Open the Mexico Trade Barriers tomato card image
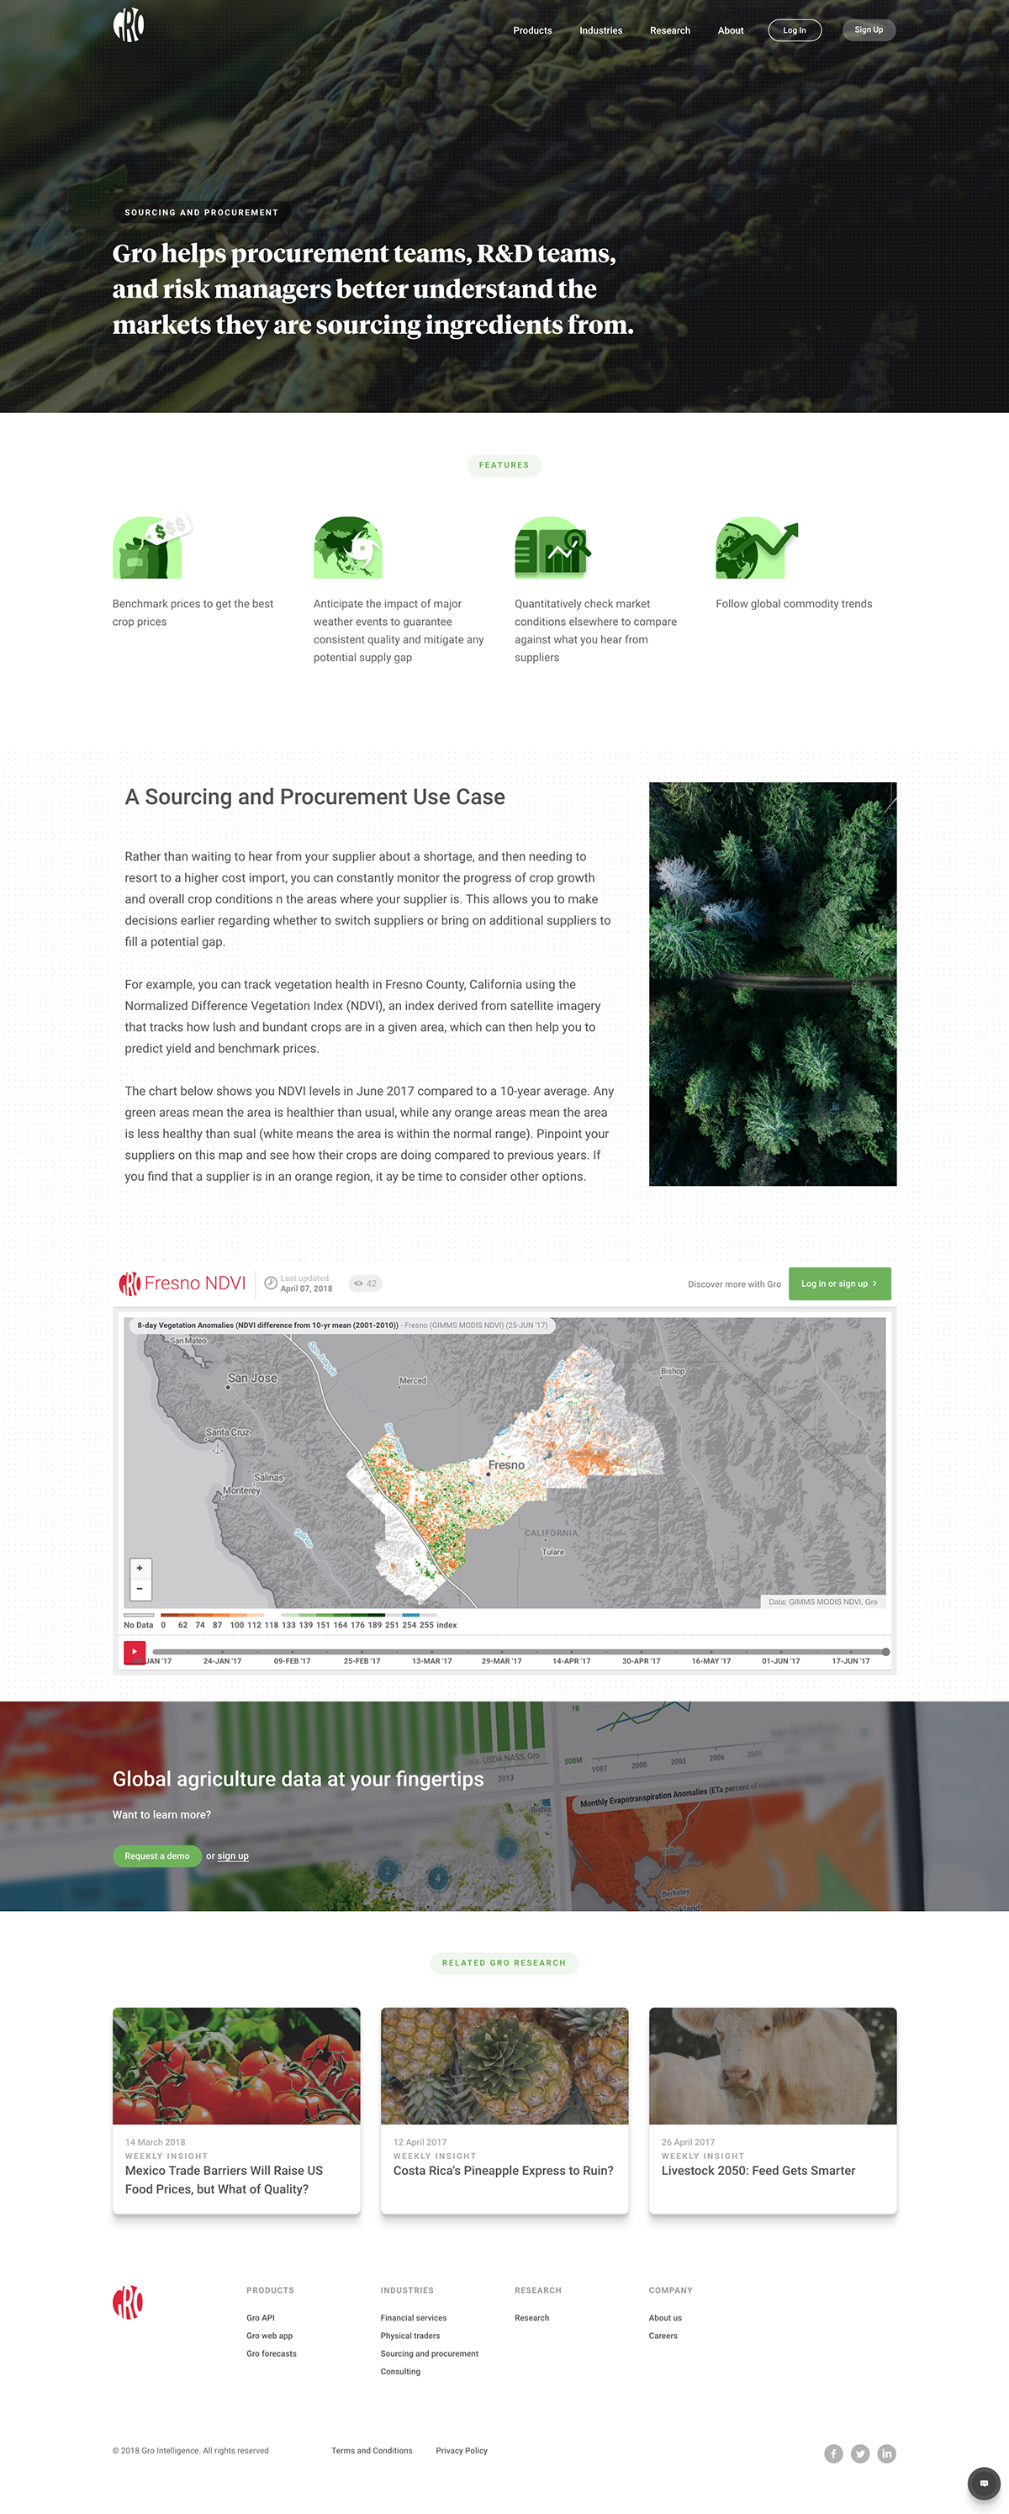Image resolution: width=1009 pixels, height=2514 pixels. pyautogui.click(x=236, y=2065)
